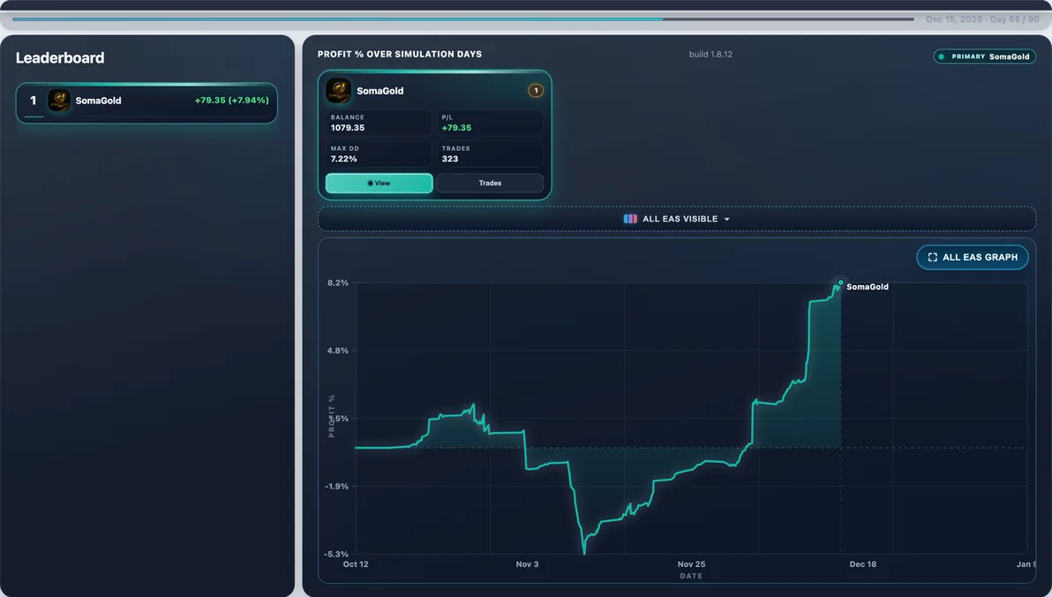The image size is (1052, 597).
Task: Click the Dec 15 Day 65 / 90 indicator
Action: [x=982, y=19]
